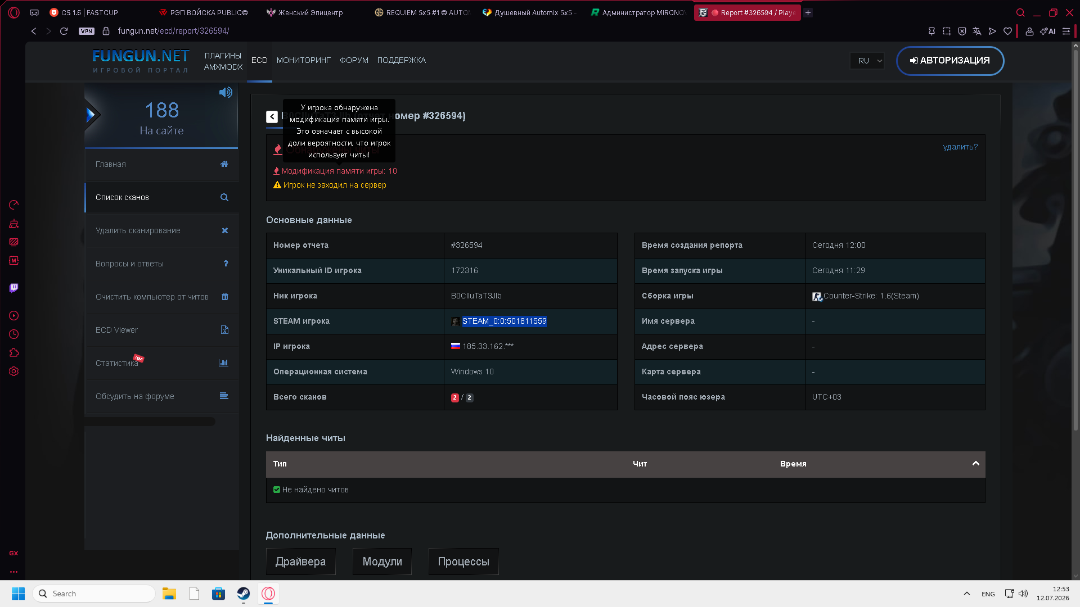Open the ФОРУМ menu item
The width and height of the screenshot is (1080, 607).
tap(354, 60)
